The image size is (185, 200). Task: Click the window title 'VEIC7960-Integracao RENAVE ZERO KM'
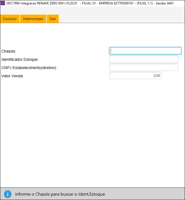coord(35,3)
